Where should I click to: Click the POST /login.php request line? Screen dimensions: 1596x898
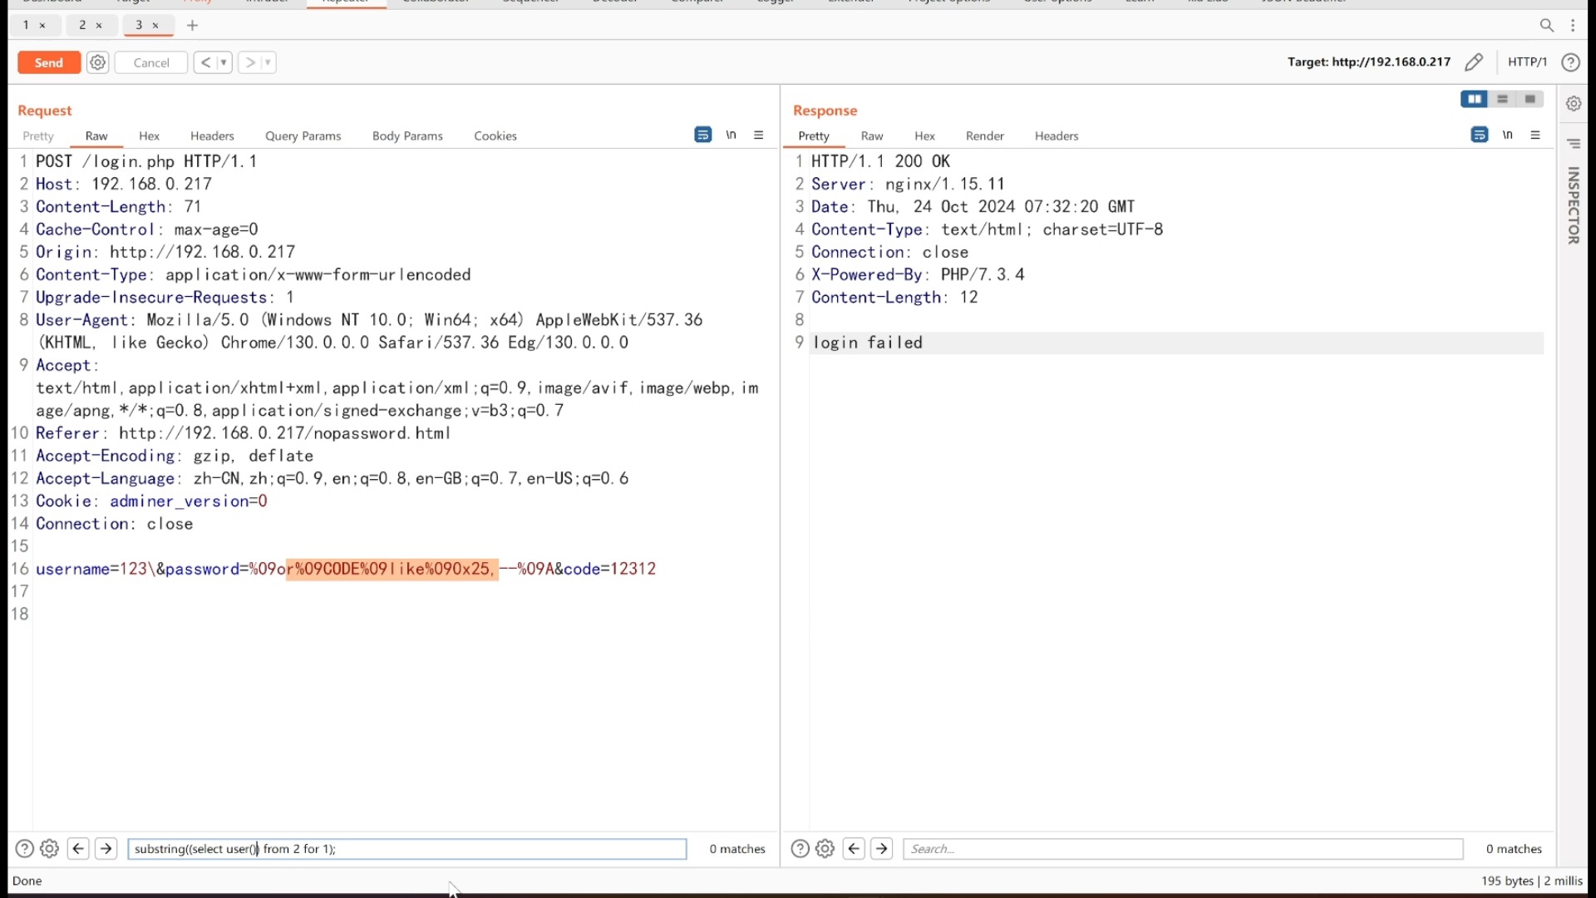[x=146, y=161]
